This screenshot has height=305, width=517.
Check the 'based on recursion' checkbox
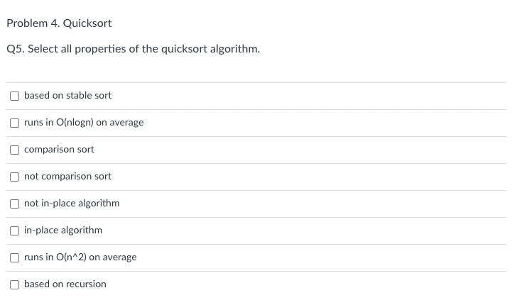point(14,284)
